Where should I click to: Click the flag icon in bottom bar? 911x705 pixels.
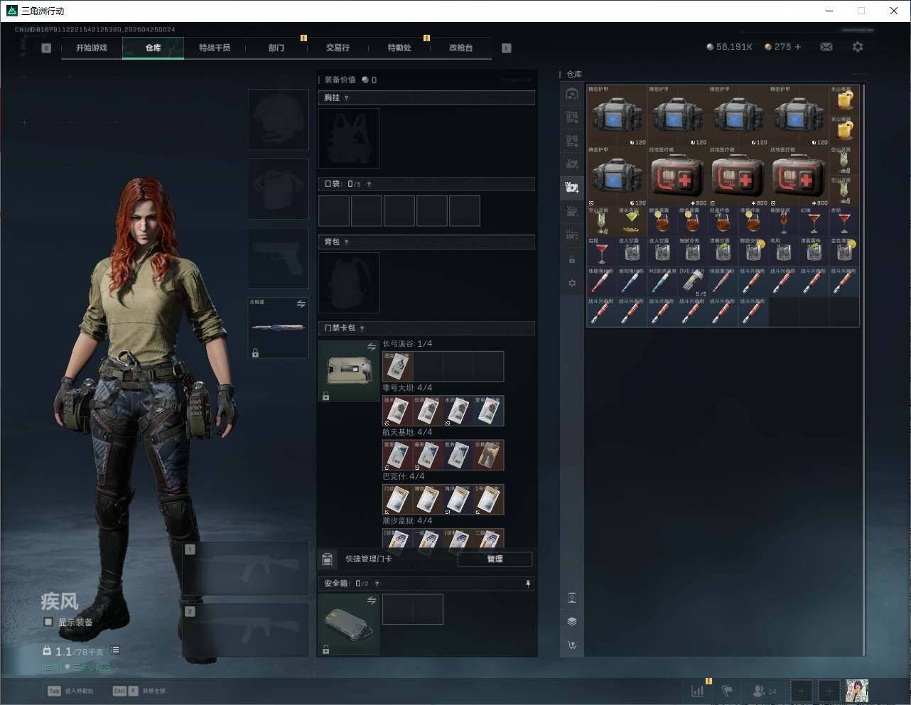click(x=727, y=691)
